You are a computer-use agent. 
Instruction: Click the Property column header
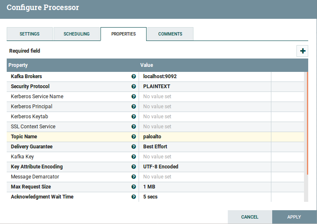coord(18,65)
